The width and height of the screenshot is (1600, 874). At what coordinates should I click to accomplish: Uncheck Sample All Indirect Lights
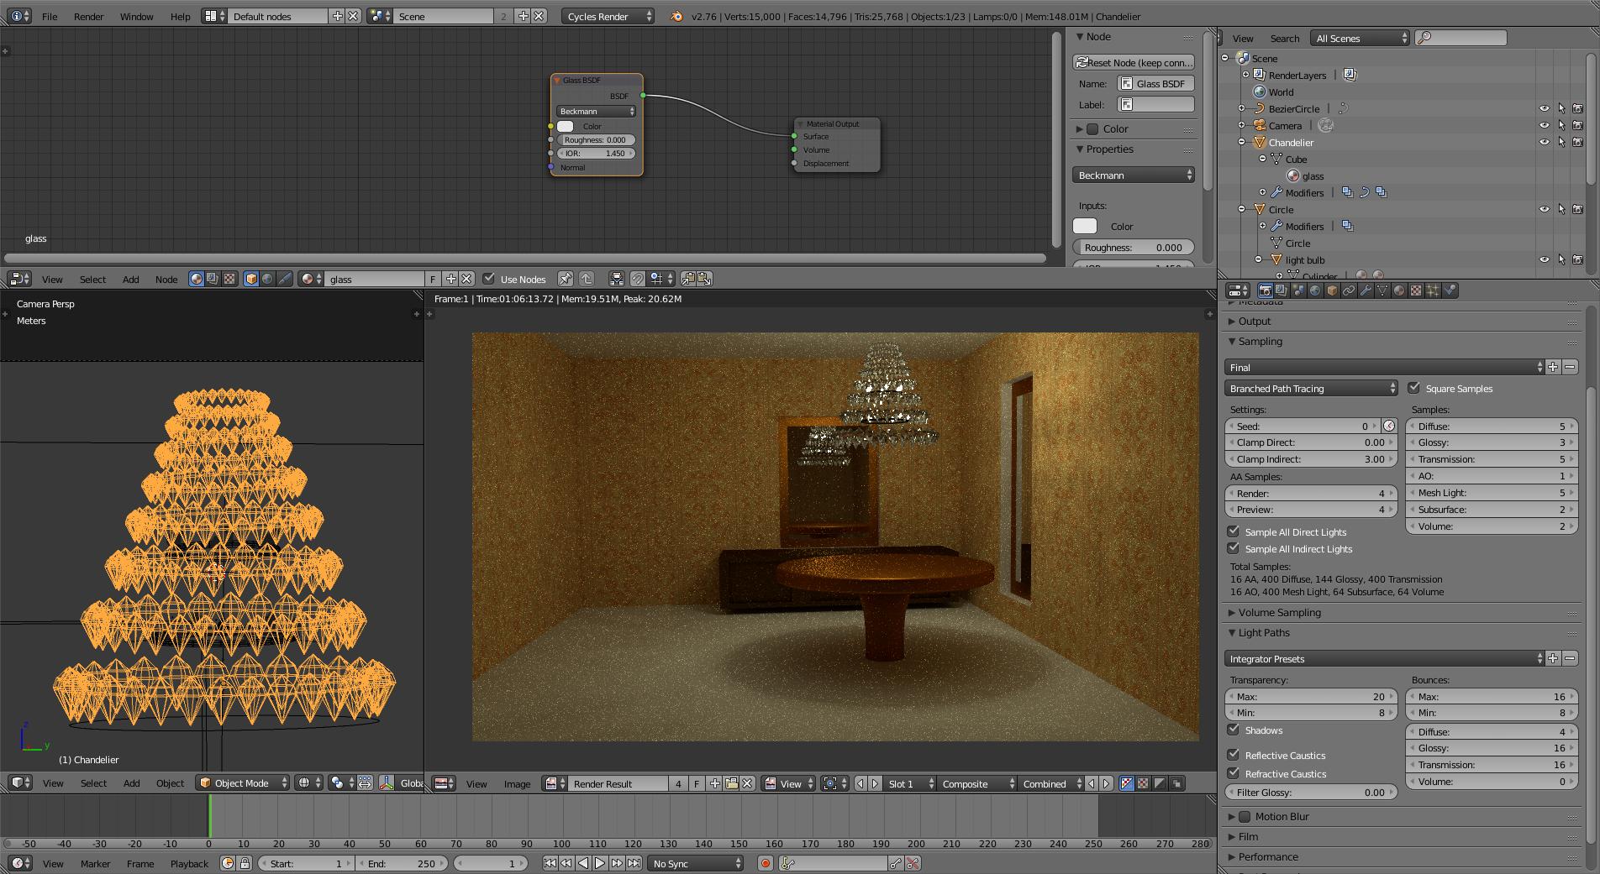click(1234, 548)
